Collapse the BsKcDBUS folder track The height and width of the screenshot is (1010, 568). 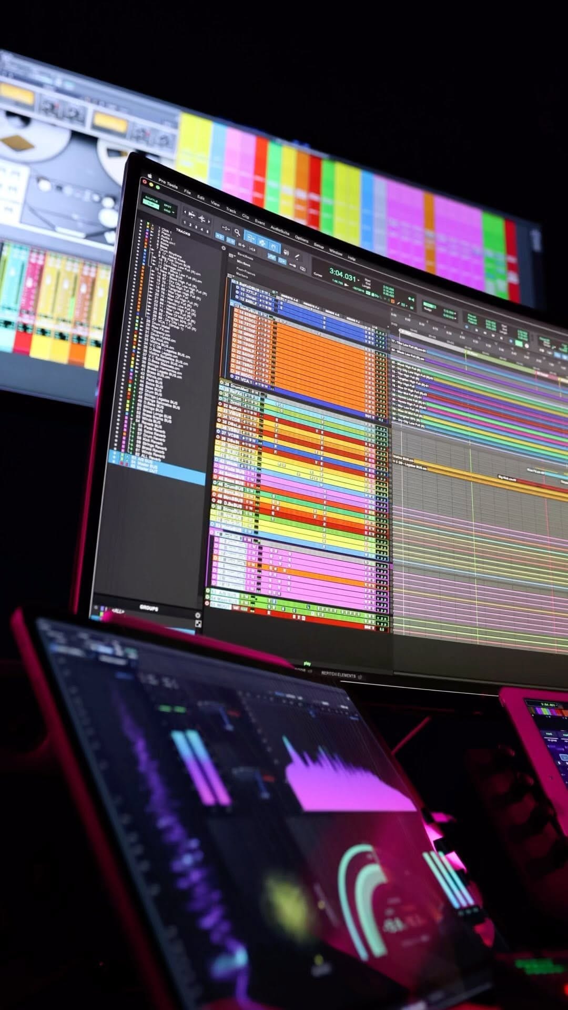(x=233, y=281)
